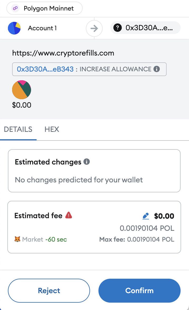This screenshot has height=310, width=189.
Task: Click the Account 1 avatar icon
Action: (14, 28)
